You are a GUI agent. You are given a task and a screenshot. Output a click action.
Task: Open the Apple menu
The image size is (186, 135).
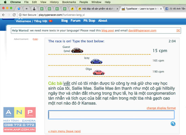5,2
